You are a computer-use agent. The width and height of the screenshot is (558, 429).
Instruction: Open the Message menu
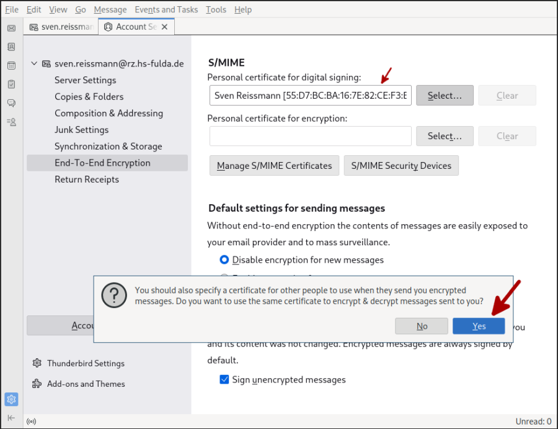point(110,9)
